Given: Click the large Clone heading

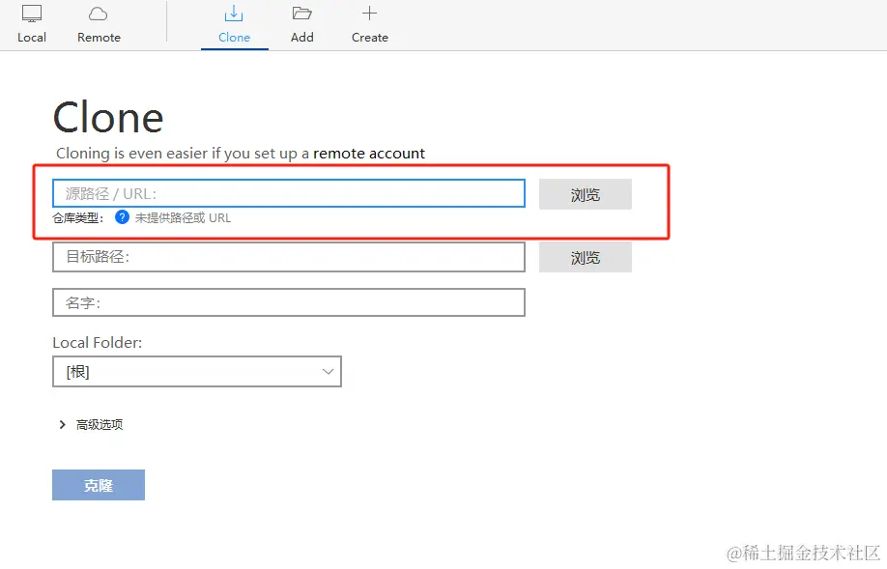Looking at the screenshot, I should 108,118.
